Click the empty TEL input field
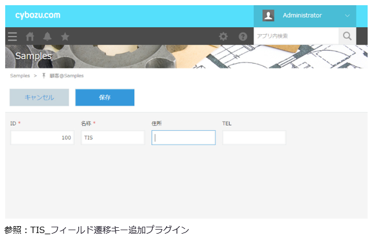The image size is (374, 240). click(254, 138)
